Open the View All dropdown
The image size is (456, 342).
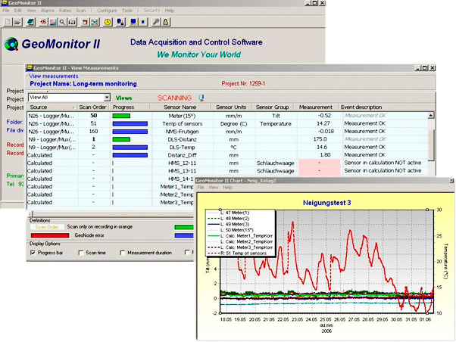pyautogui.click(x=107, y=98)
